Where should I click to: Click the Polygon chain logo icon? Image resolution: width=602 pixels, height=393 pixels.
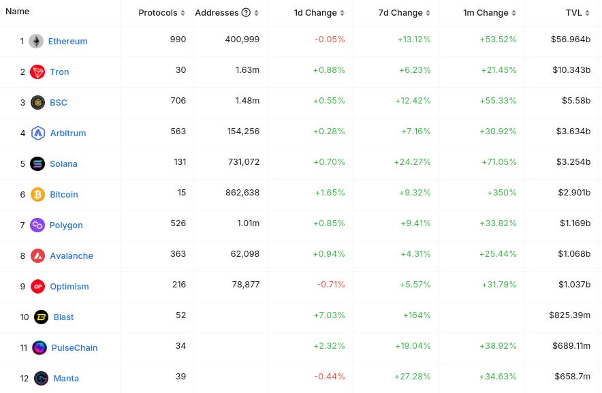click(37, 225)
